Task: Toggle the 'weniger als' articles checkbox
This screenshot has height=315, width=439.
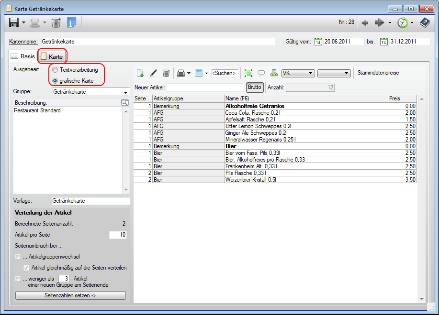Action: [18, 279]
